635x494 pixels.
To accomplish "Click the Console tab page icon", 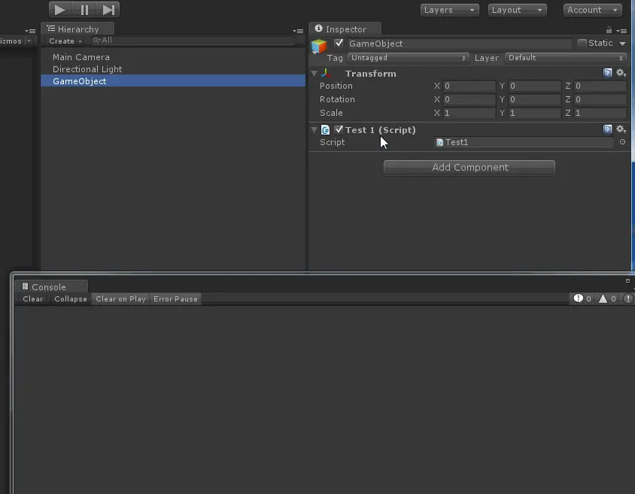I will coord(25,286).
